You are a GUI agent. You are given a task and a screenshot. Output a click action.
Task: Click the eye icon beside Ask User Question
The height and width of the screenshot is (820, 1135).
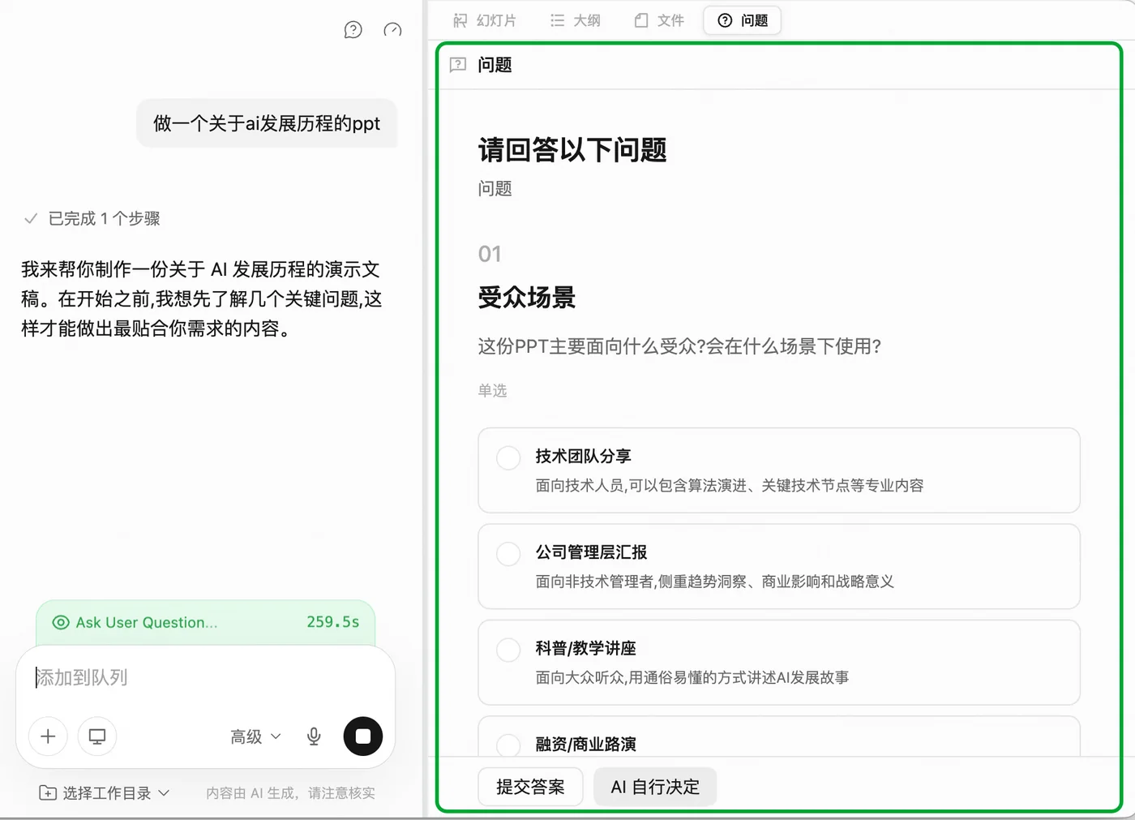[x=61, y=622]
